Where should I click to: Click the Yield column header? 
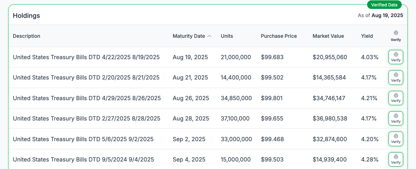[x=367, y=36]
